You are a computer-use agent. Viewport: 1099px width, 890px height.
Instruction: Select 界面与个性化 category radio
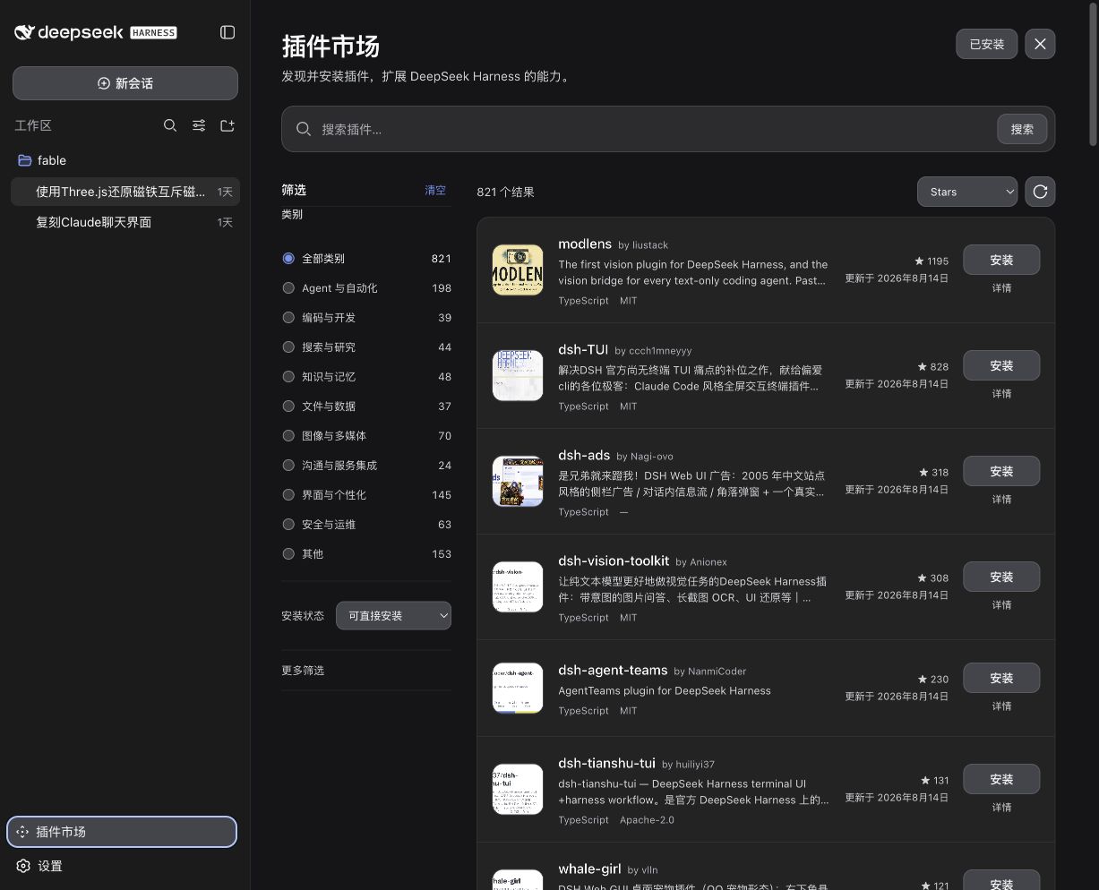[x=288, y=494]
